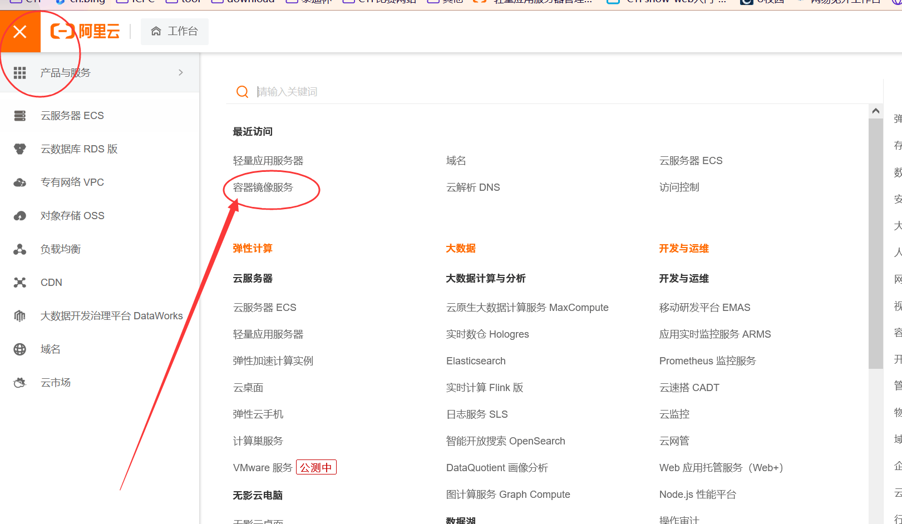
Task: Click the 云服务器 ECS sidebar icon
Action: 20,116
